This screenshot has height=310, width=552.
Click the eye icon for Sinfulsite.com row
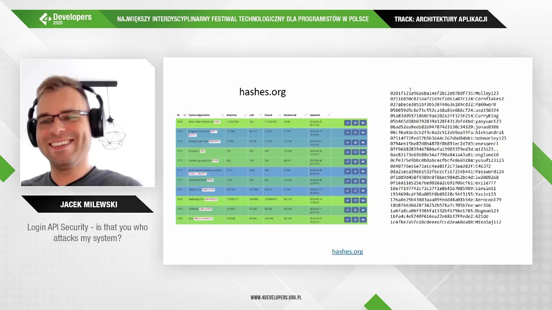(x=363, y=171)
